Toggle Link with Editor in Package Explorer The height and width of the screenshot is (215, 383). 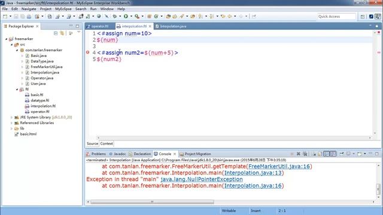pos(62,33)
